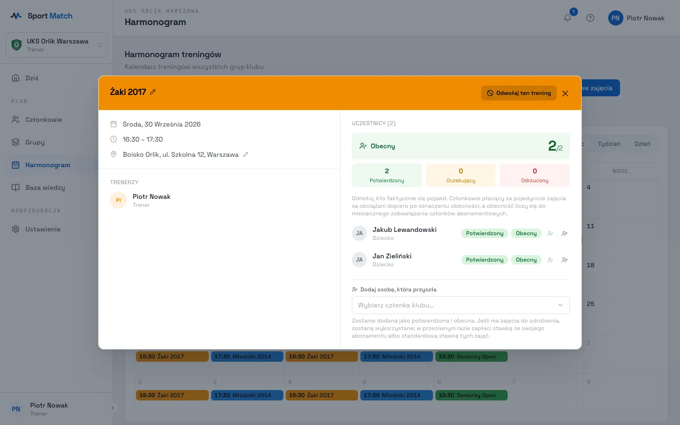Open the notifications bell

(568, 18)
